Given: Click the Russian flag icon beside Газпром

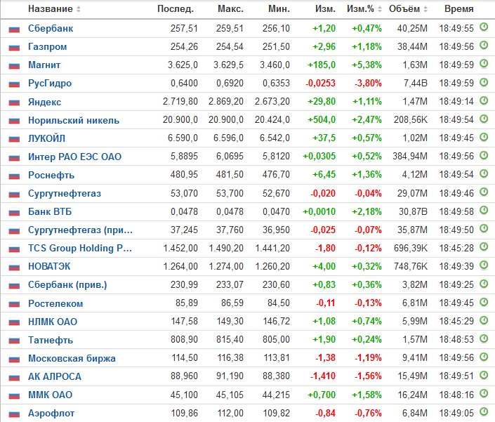Looking at the screenshot, I should [14, 47].
